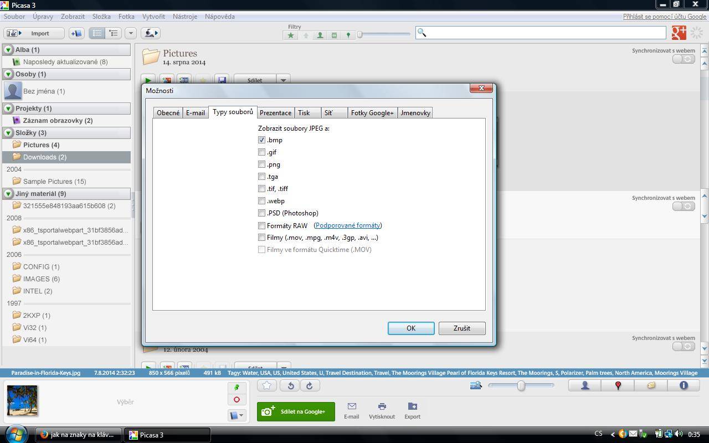Filter to show only movies icon

[334, 35]
